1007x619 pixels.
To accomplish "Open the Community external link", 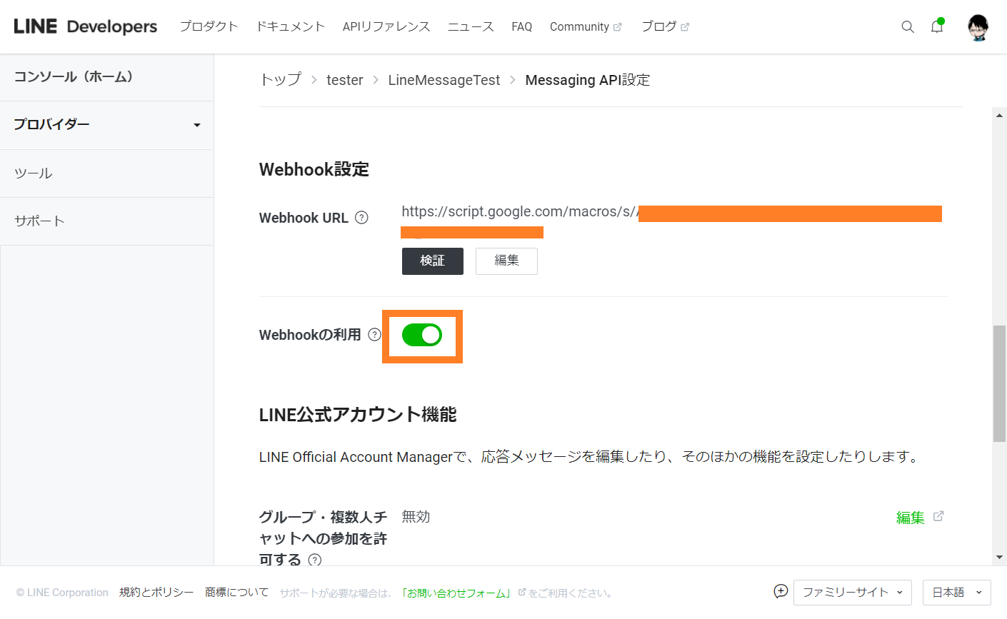I will (586, 26).
